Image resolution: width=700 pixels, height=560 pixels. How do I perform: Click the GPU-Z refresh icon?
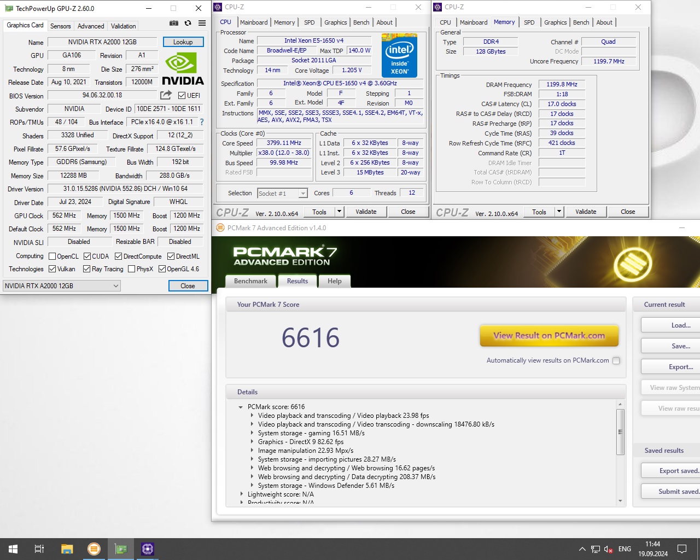(x=188, y=23)
